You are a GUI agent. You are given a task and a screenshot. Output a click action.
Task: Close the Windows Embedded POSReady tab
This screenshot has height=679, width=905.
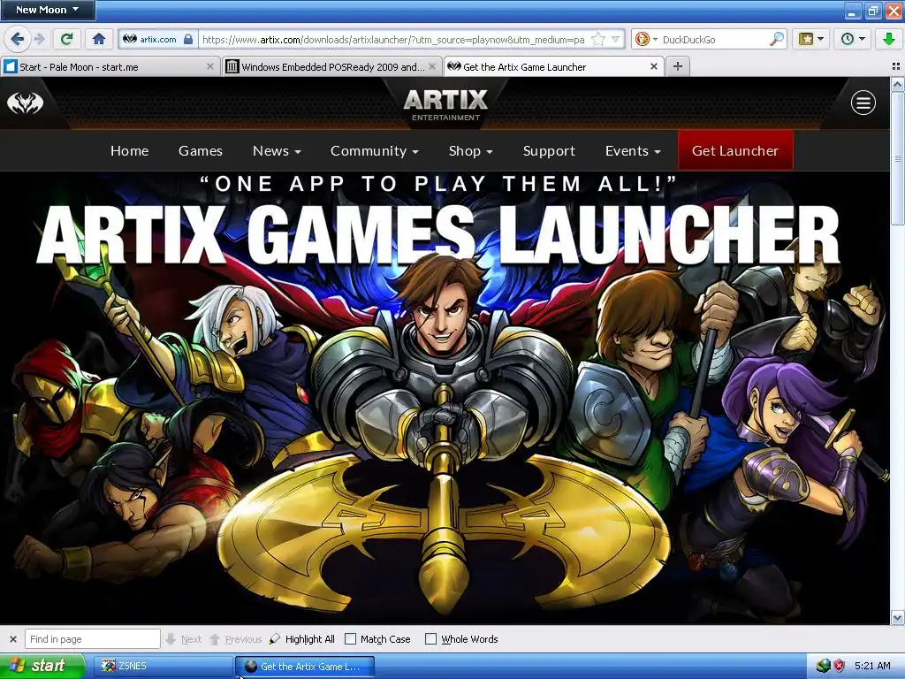(x=431, y=67)
